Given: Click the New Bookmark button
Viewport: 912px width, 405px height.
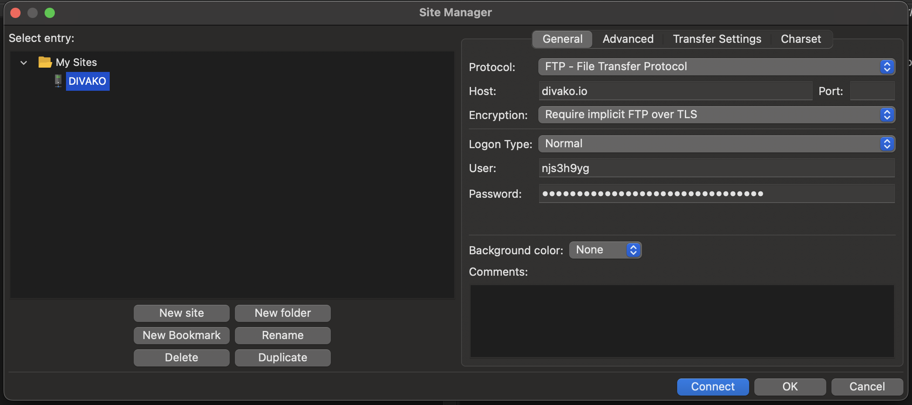Looking at the screenshot, I should 182,336.
